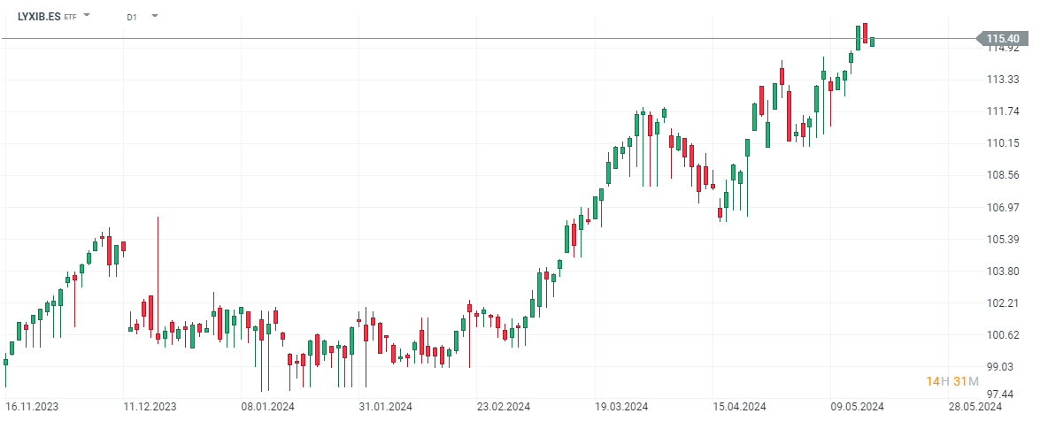Click the 113.33 price axis label

point(1003,80)
